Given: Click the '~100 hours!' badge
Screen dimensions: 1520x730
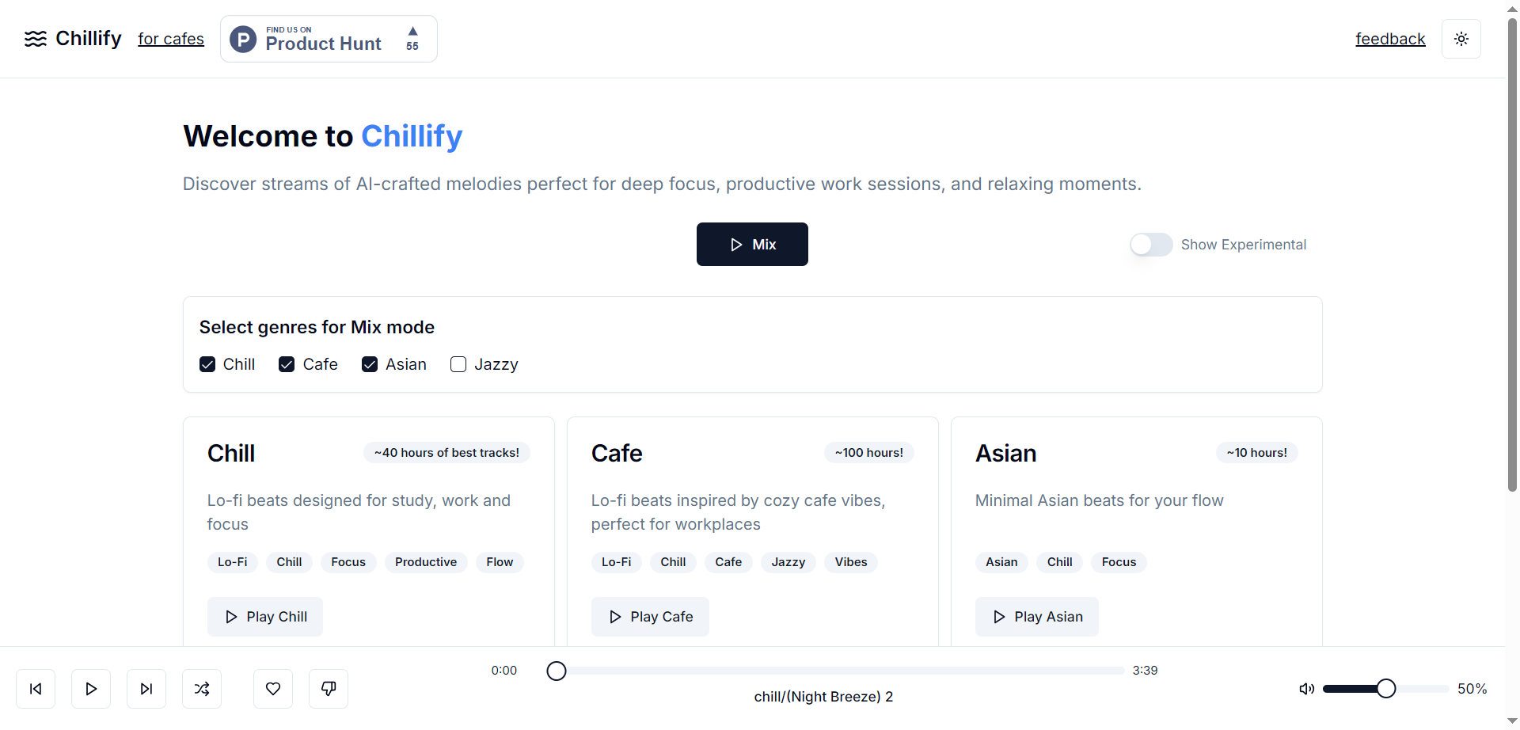Looking at the screenshot, I should [x=869, y=453].
